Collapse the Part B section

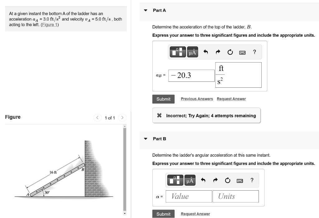click(145, 139)
